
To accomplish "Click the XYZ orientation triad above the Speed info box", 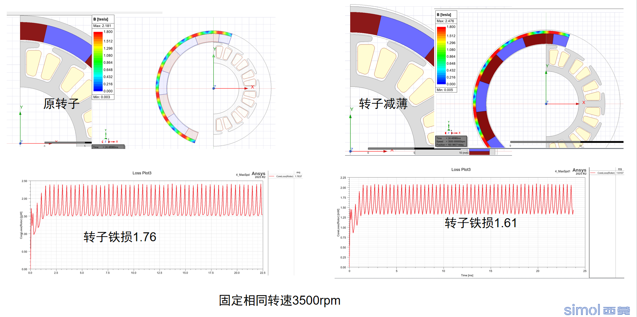I will click(452, 128).
